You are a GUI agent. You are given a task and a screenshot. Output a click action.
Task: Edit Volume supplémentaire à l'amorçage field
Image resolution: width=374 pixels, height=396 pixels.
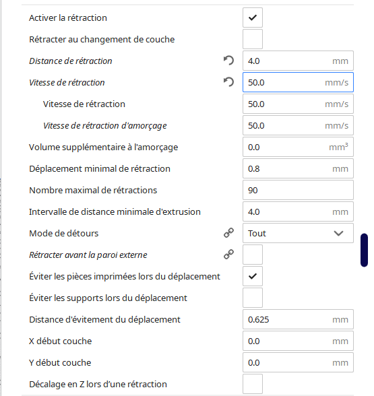[x=298, y=147]
